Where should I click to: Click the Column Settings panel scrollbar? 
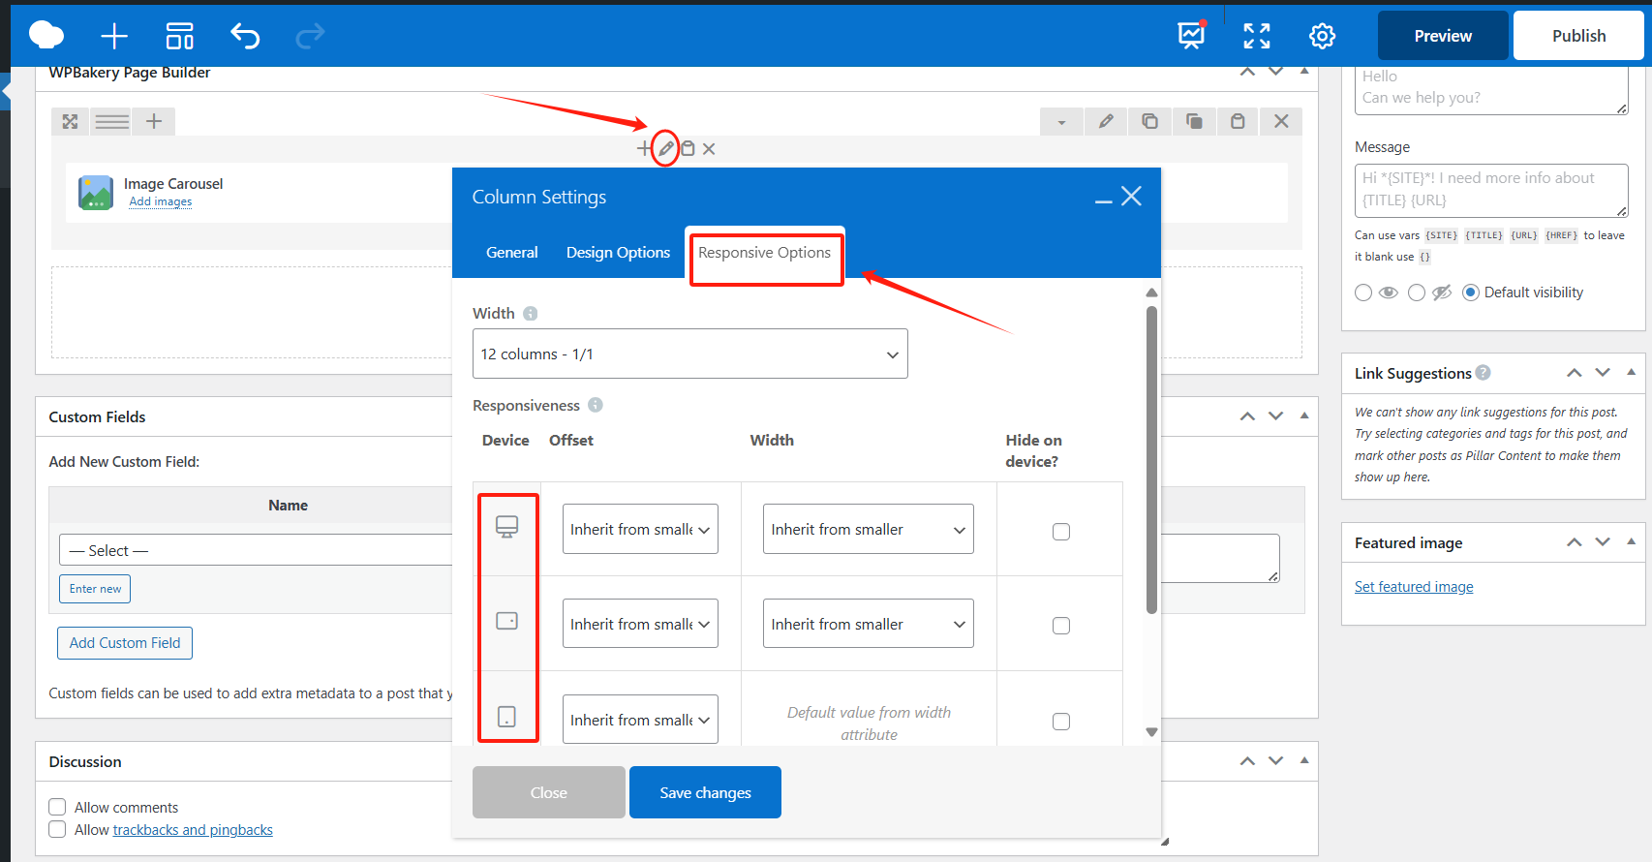pyautogui.click(x=1151, y=460)
